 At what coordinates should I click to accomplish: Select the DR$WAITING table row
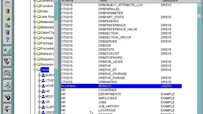121,82
